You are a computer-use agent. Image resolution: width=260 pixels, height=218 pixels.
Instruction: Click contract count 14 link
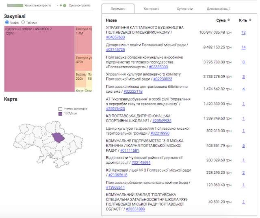(243, 47)
